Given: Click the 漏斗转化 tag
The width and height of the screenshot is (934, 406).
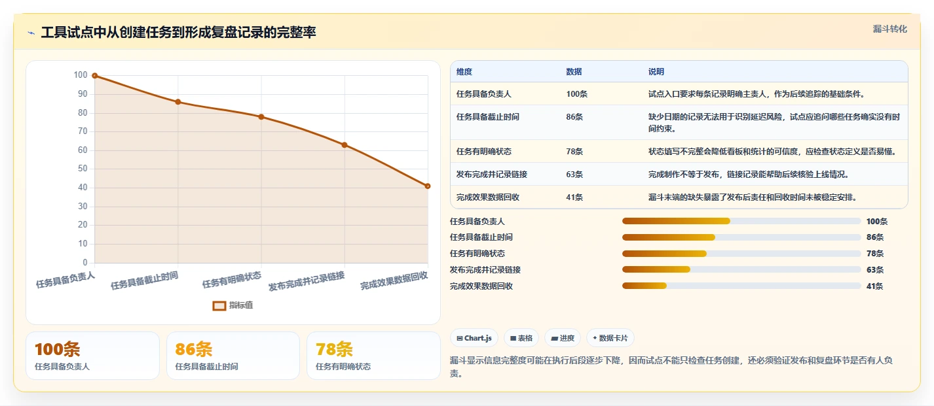Looking at the screenshot, I should (890, 29).
